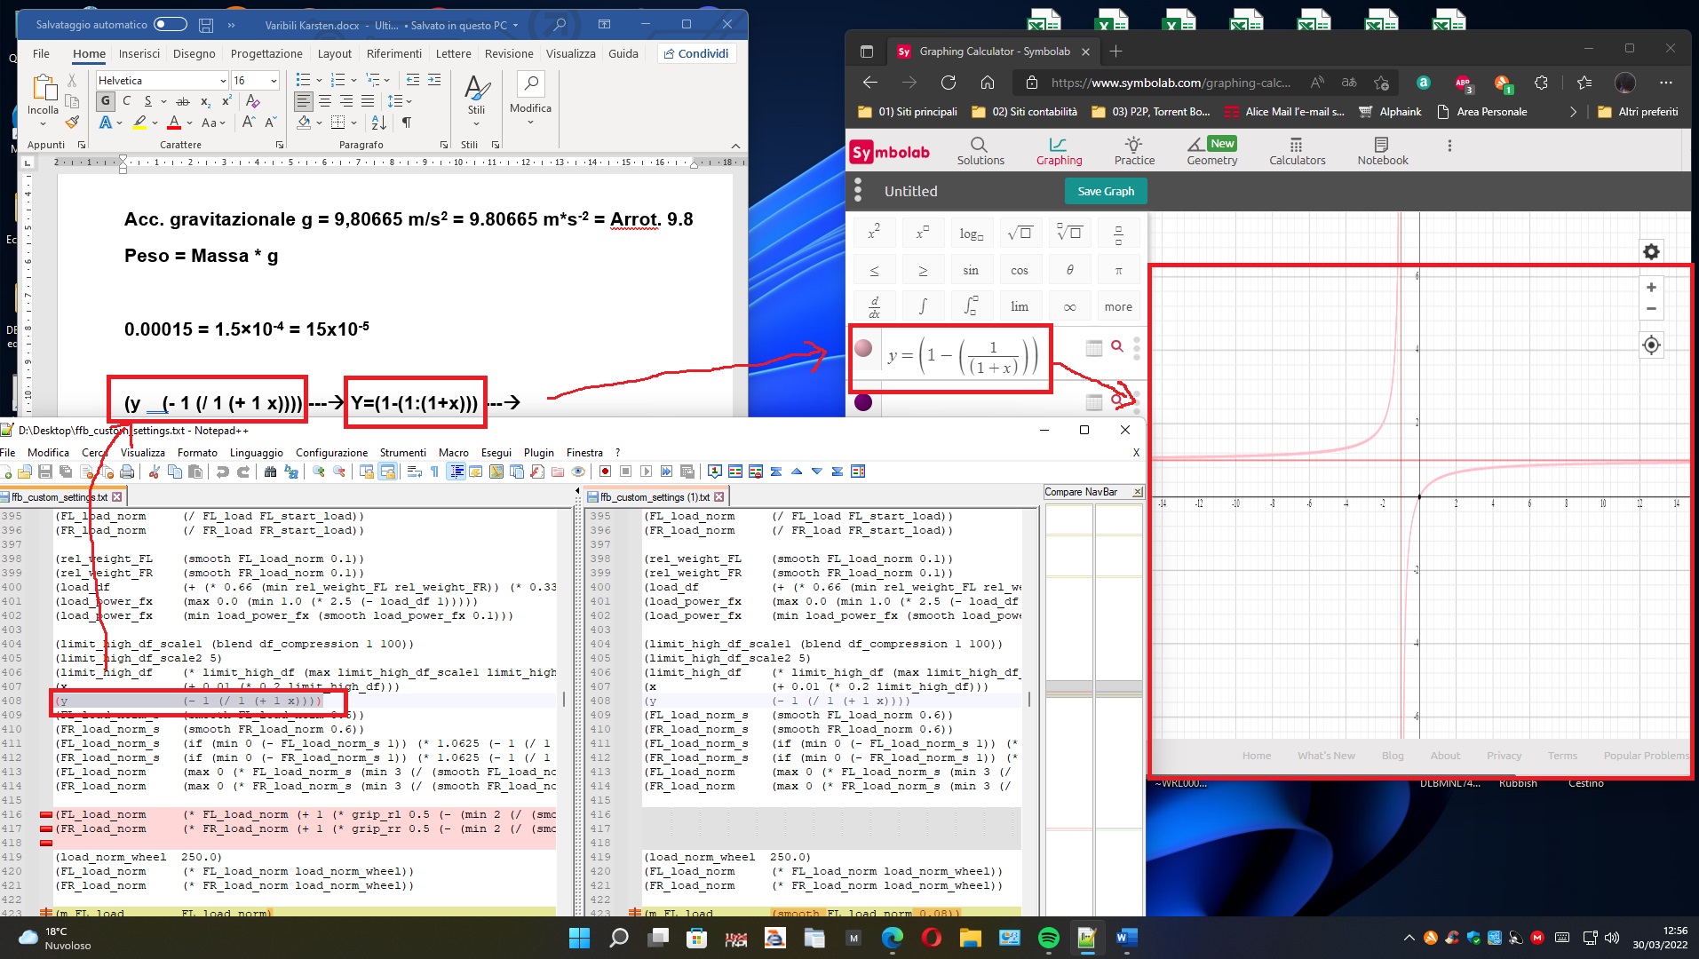The height and width of the screenshot is (959, 1699).
Task: Click the more keypad button in Symbolab
Action: (x=1118, y=306)
